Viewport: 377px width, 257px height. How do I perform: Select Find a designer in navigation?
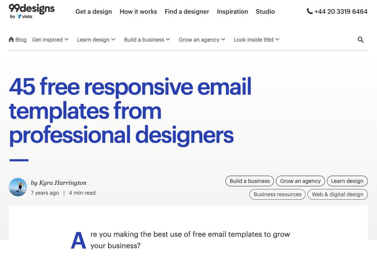pos(187,12)
